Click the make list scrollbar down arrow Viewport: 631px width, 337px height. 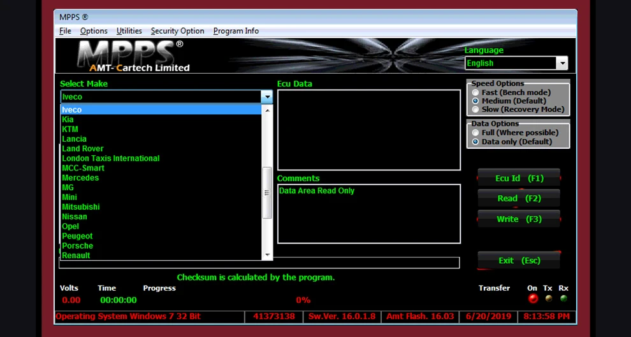(267, 255)
